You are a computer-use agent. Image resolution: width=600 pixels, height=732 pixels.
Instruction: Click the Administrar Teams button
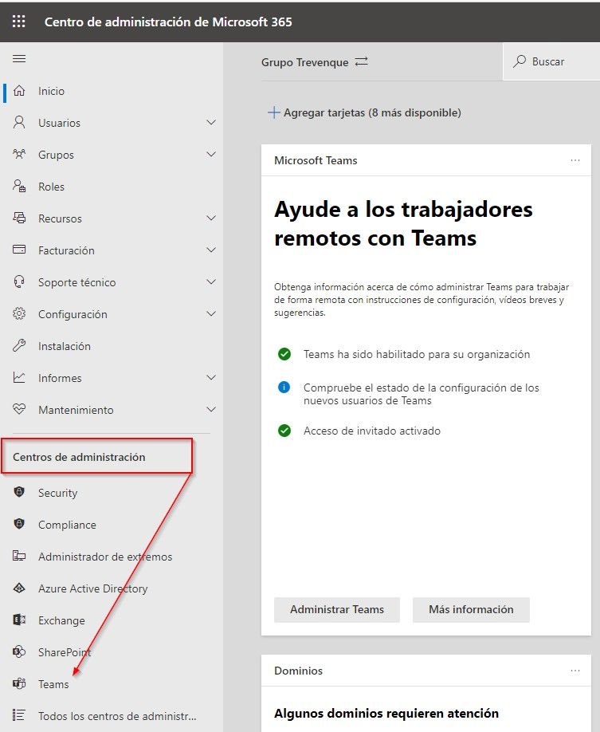(x=336, y=609)
